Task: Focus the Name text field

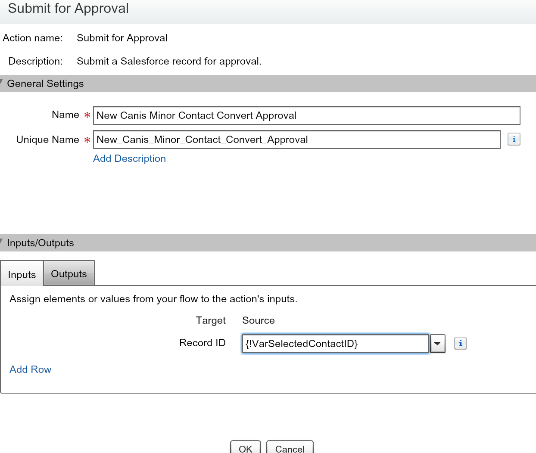Action: click(x=306, y=115)
